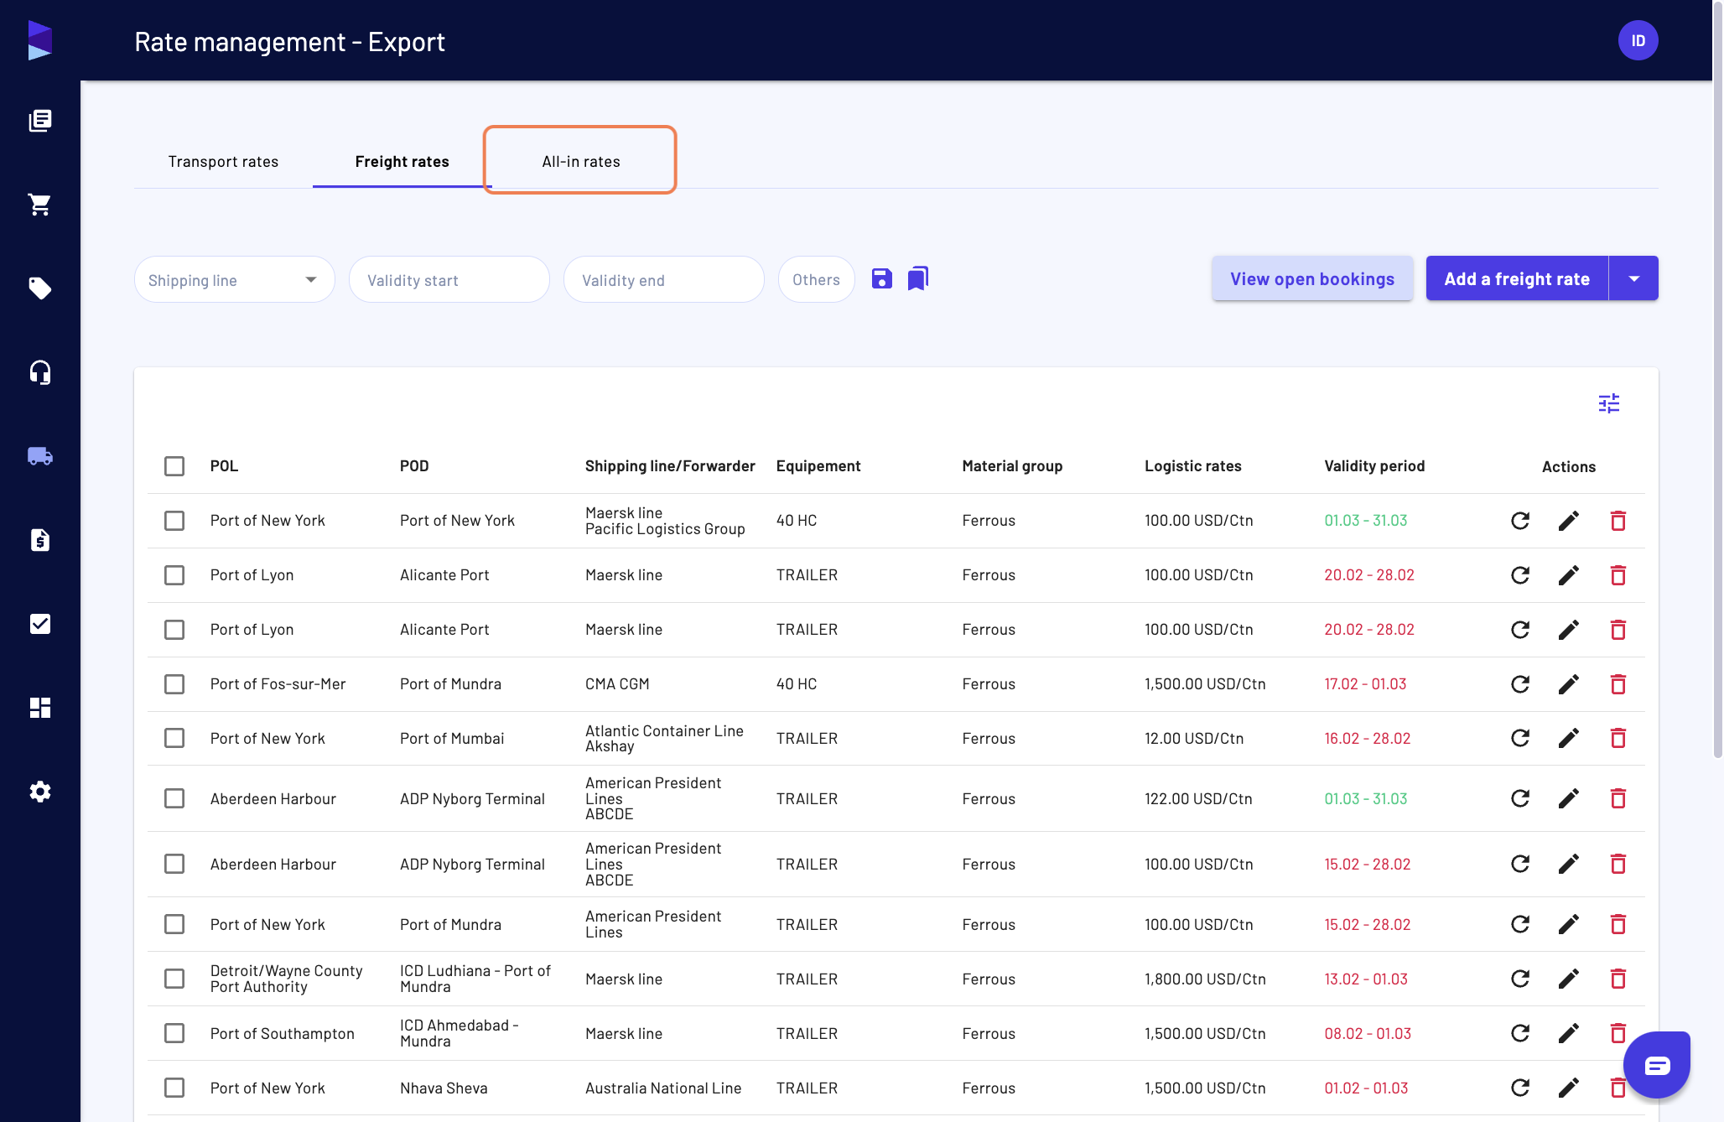
Task: Switch to Transport rates tab
Action: 223,161
